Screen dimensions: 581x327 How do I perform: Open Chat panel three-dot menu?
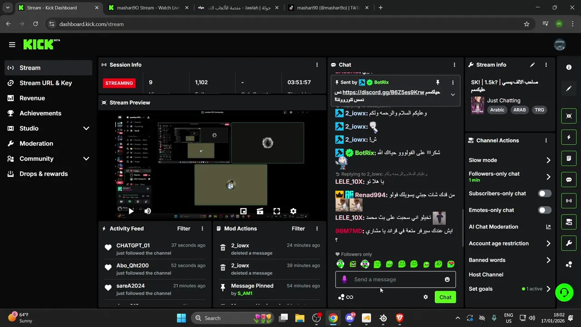click(x=454, y=65)
